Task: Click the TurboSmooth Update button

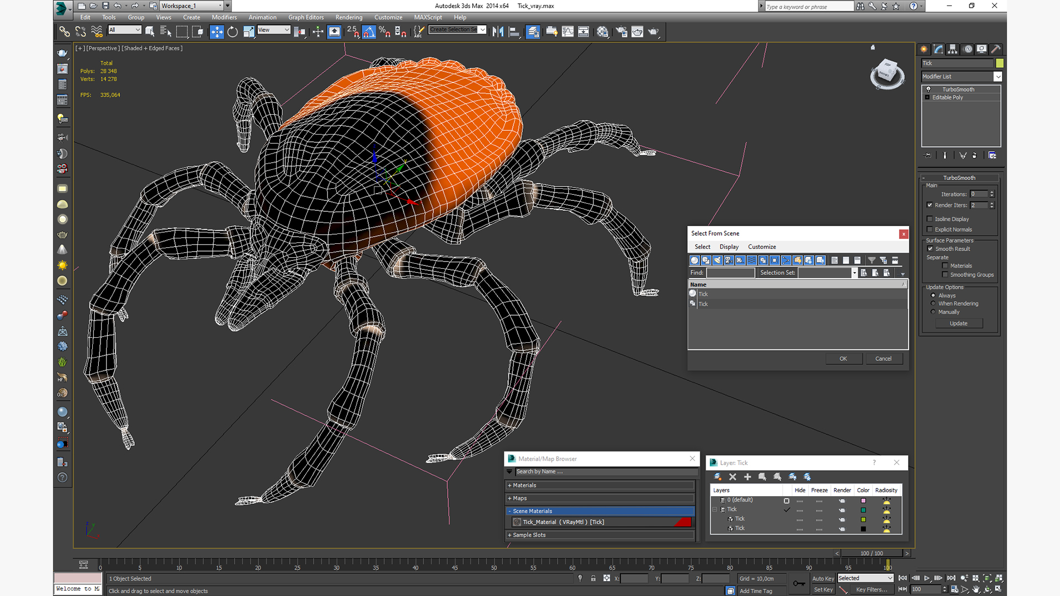Action: click(958, 324)
